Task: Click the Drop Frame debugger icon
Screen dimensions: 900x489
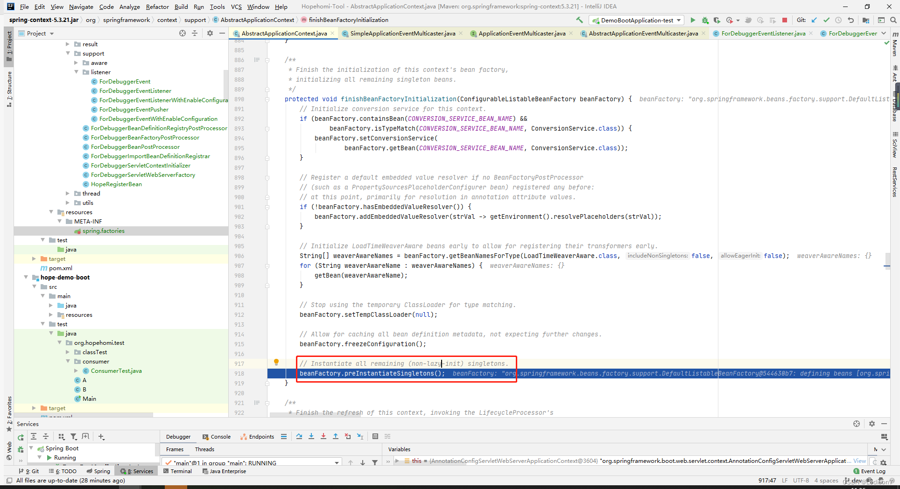Action: pyautogui.click(x=348, y=436)
